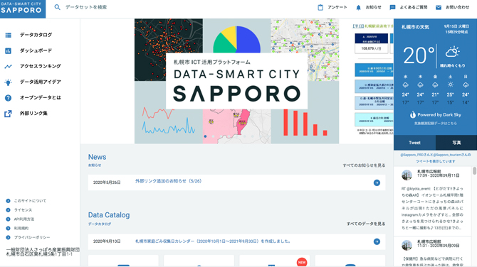Click the ダッシュボード chart icon
Image resolution: width=477 pixels, height=267 pixels.
tap(9, 50)
